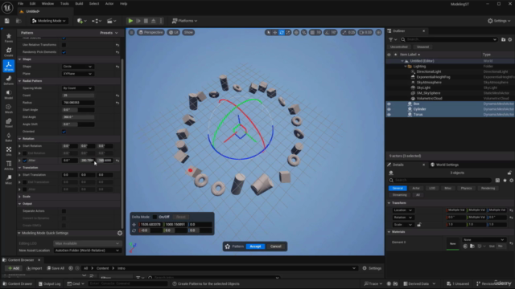This screenshot has height=289, width=515.
Task: Open the Build menu
Action: [79, 3]
